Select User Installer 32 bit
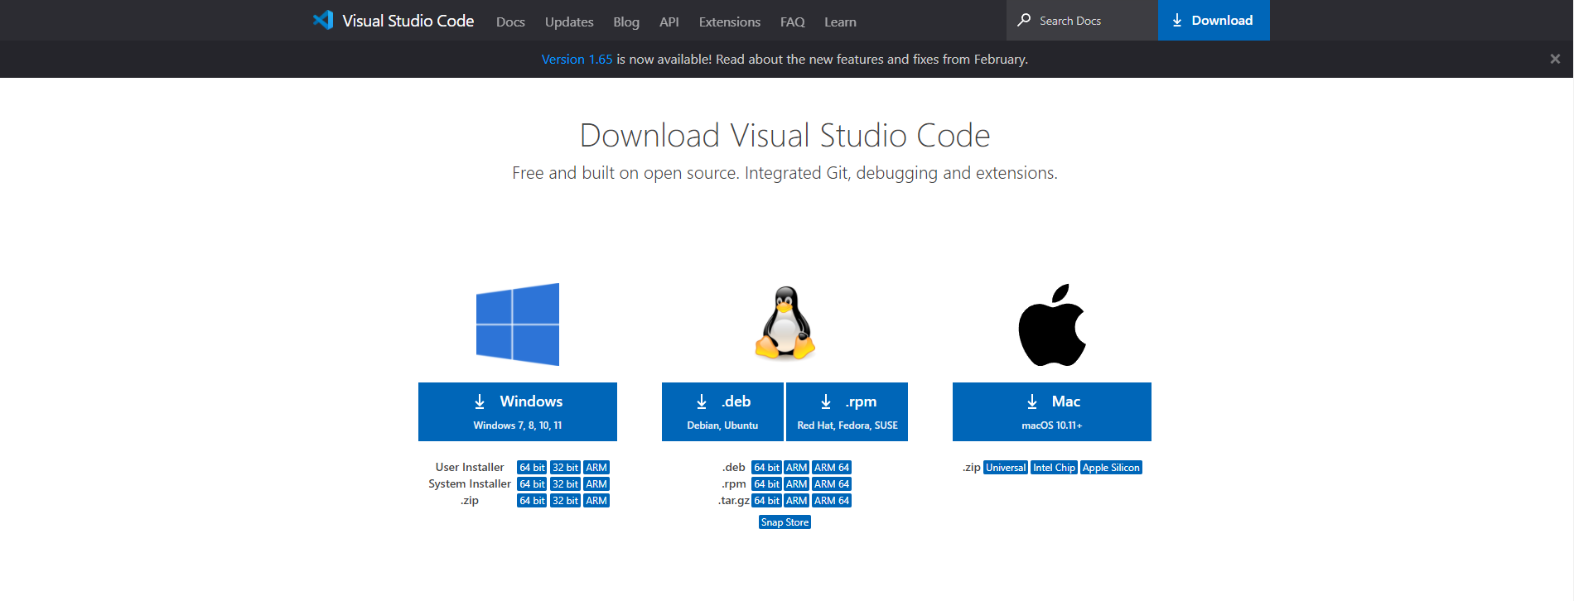Viewport: 1574px width, 601px height. (x=565, y=468)
